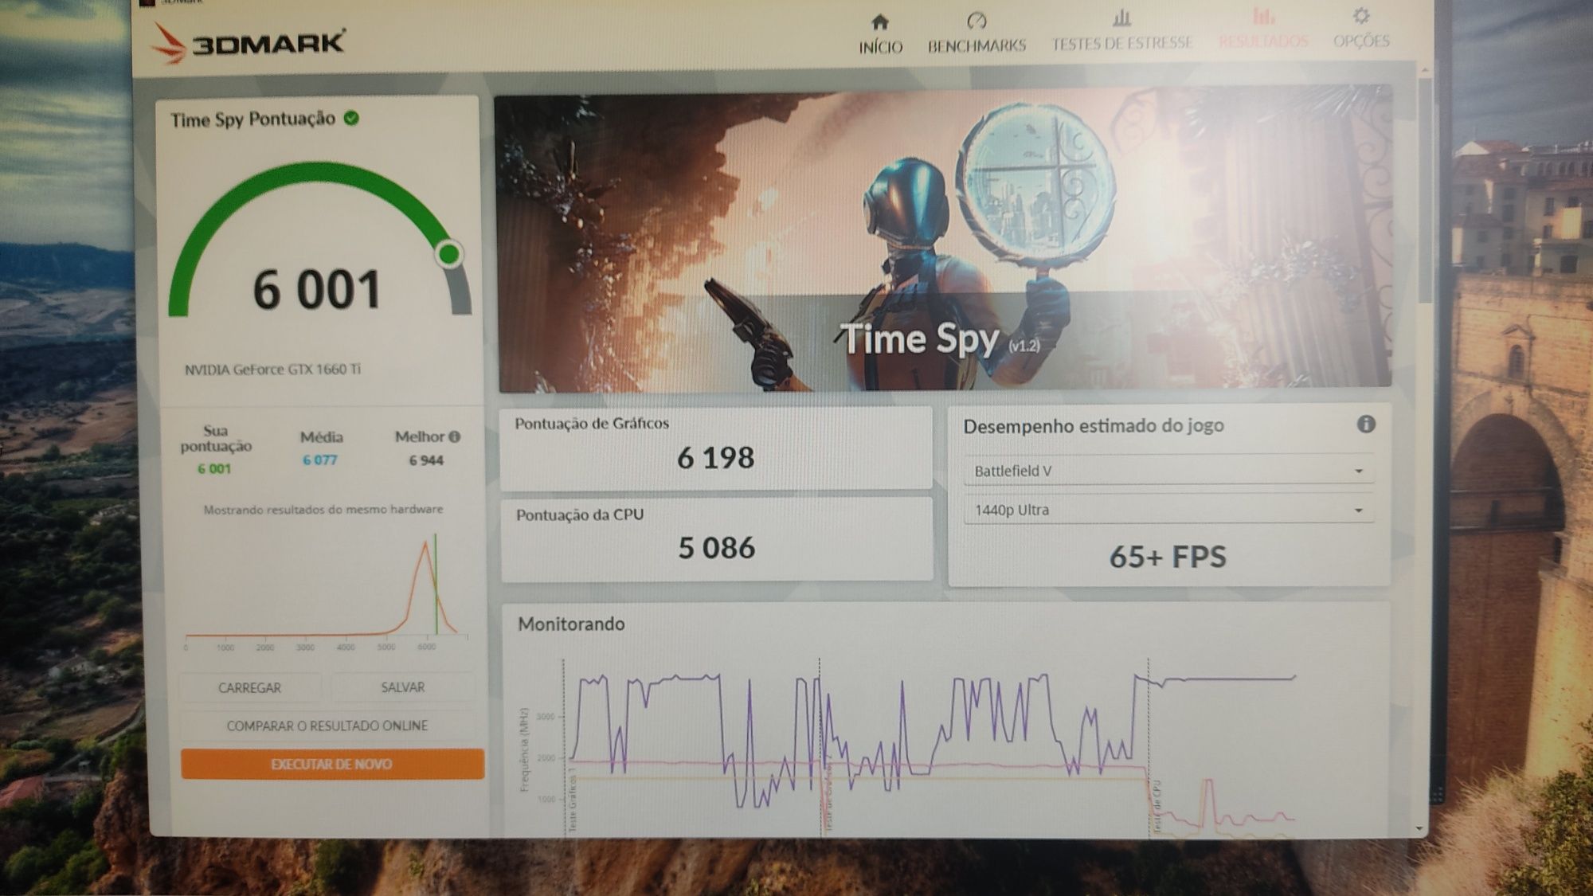Open the Início home tab
The image size is (1593, 896).
pyautogui.click(x=880, y=35)
